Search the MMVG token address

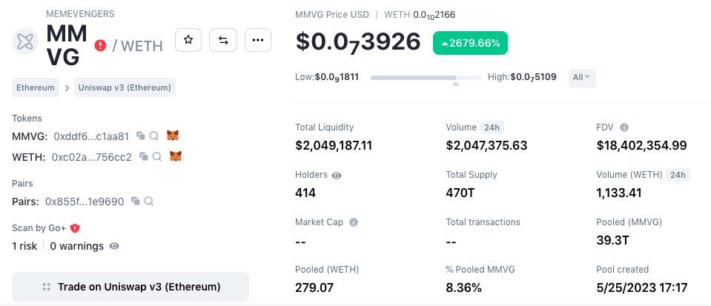point(154,136)
